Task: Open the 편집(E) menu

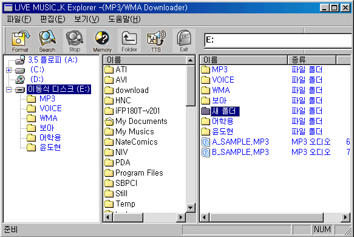Action: (53, 19)
